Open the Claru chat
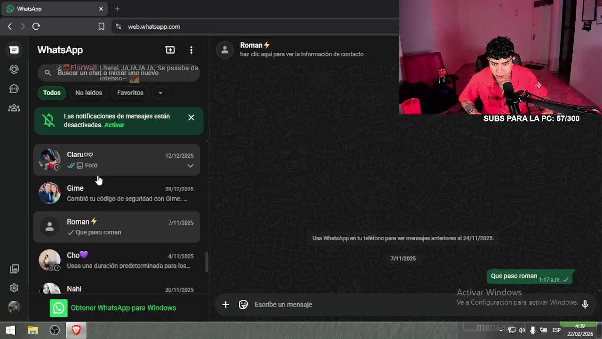Viewport: 602px width, 339px height. tap(117, 160)
